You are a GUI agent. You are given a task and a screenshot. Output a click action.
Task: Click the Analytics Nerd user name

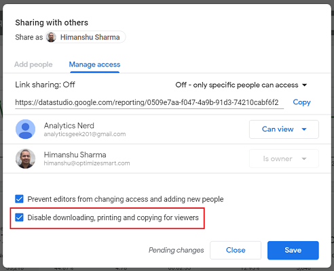tap(69, 125)
